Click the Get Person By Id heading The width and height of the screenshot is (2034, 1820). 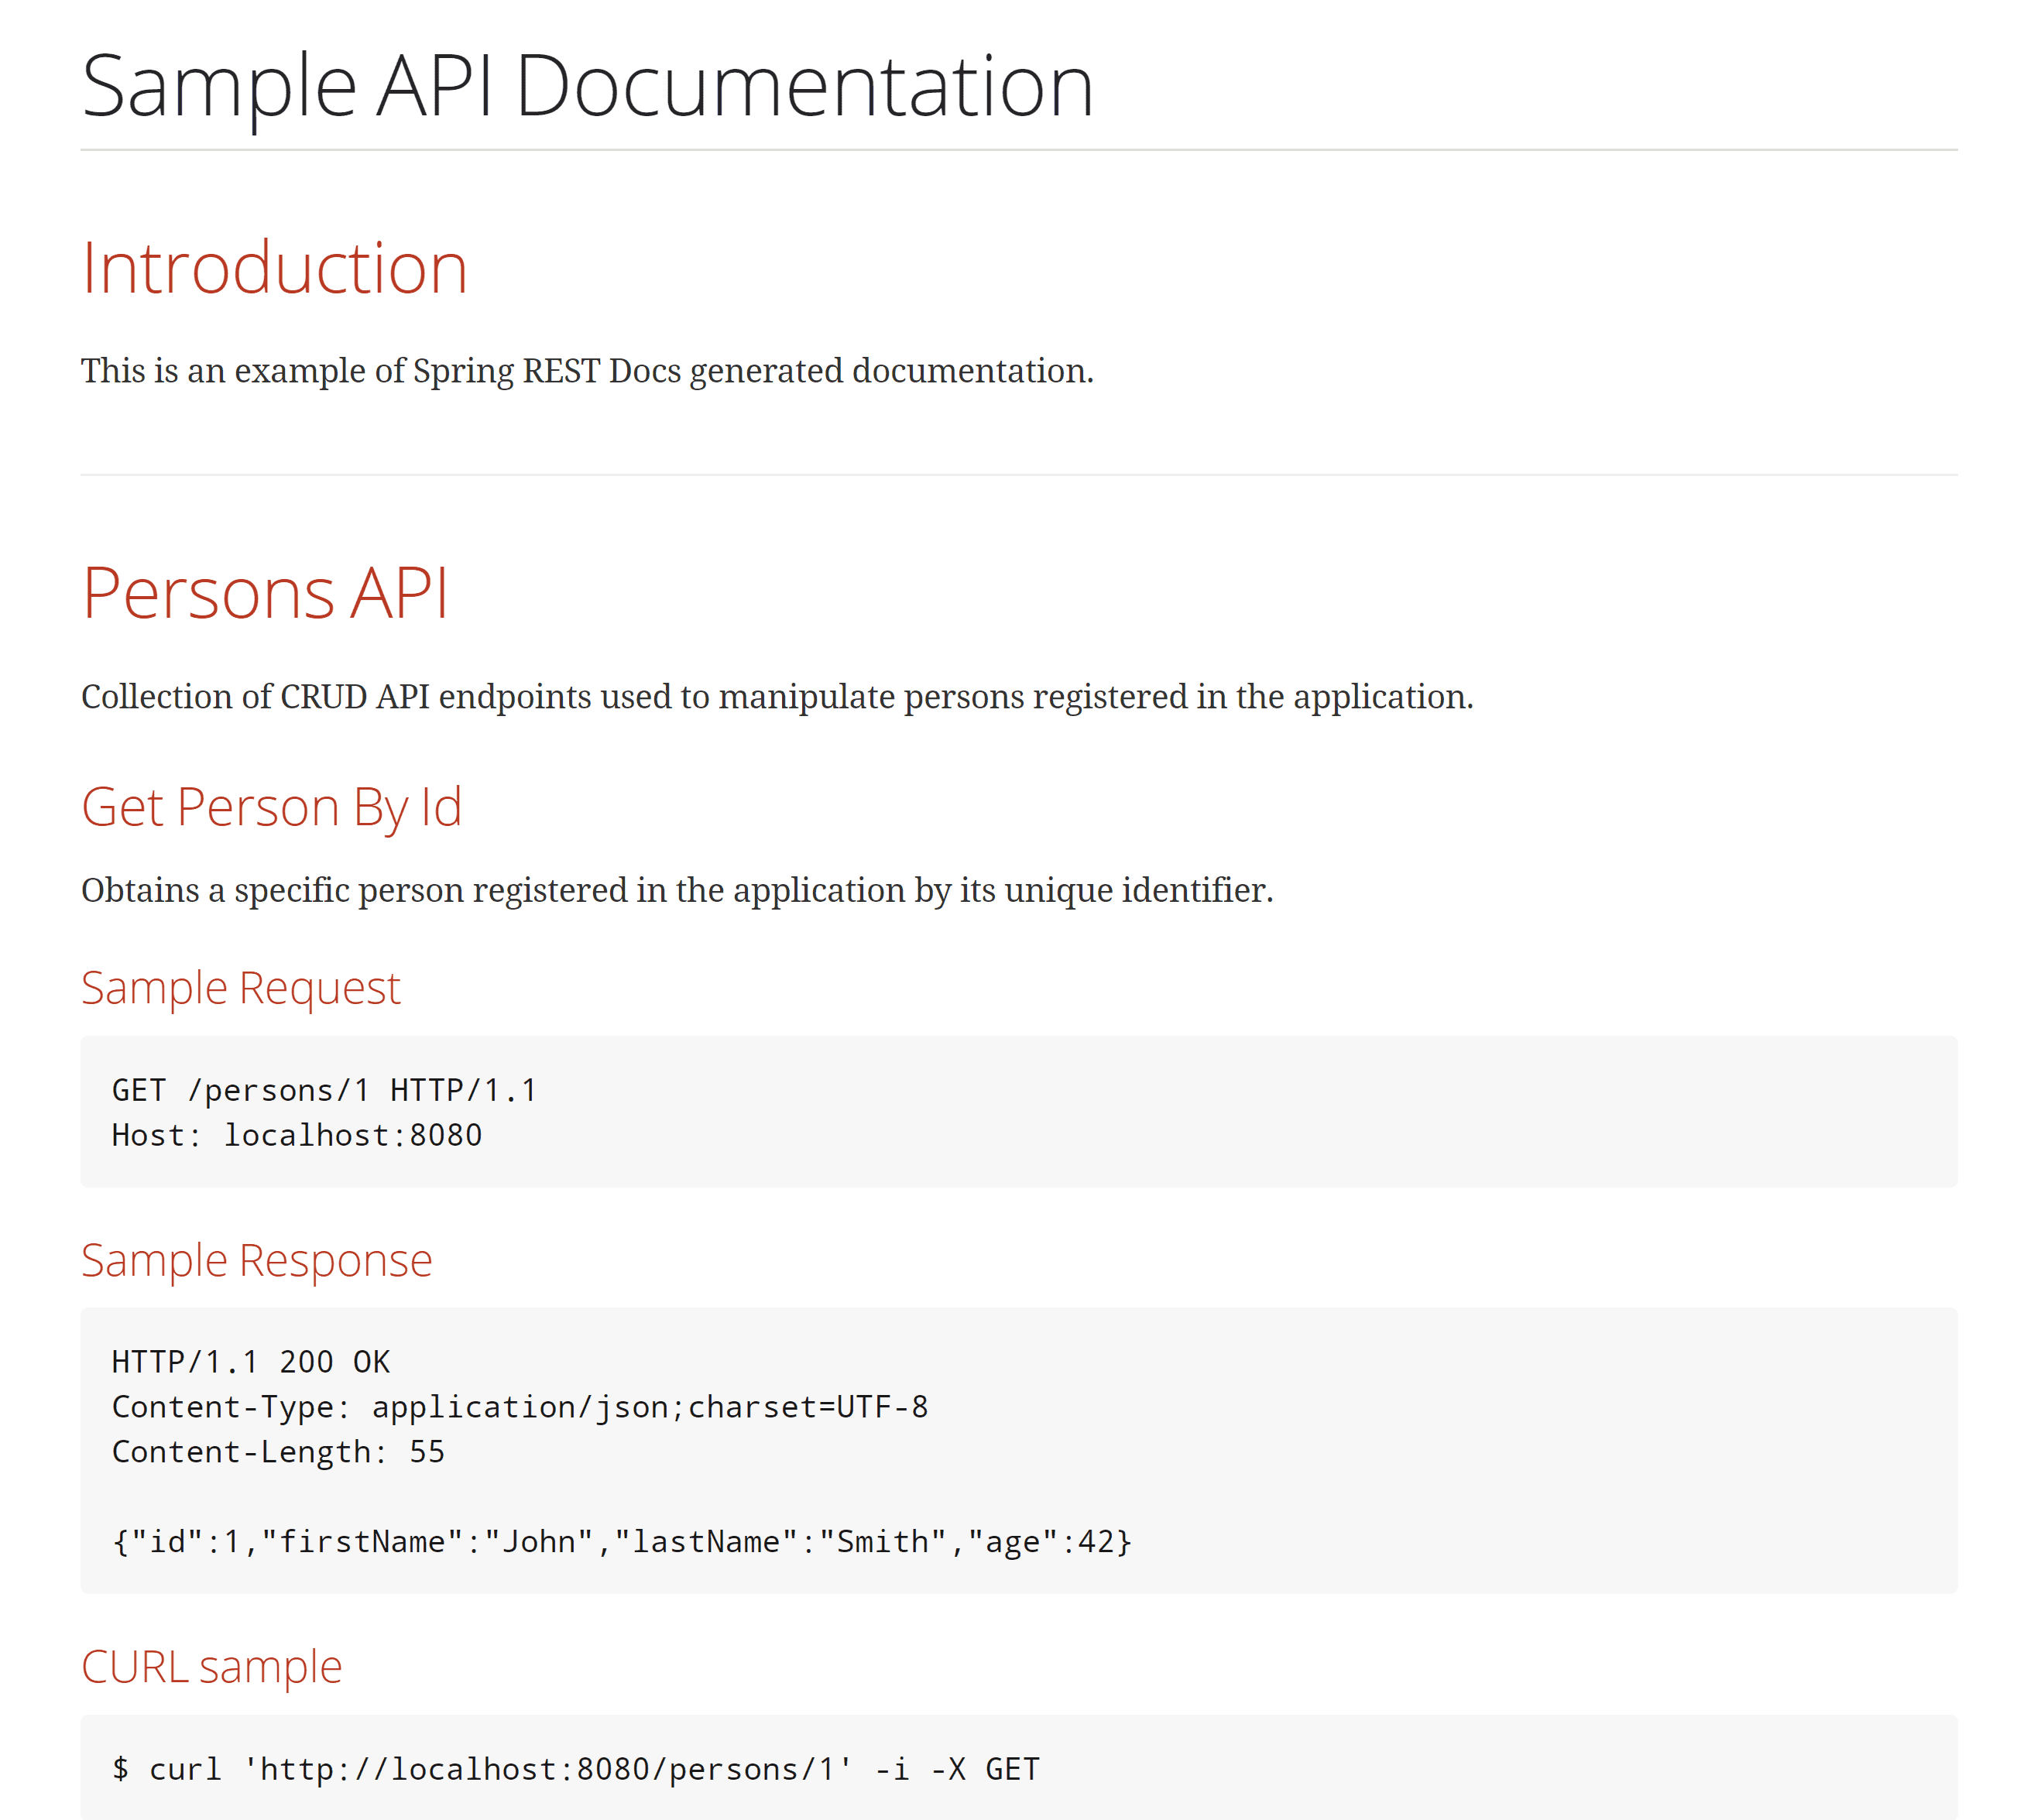click(x=271, y=807)
